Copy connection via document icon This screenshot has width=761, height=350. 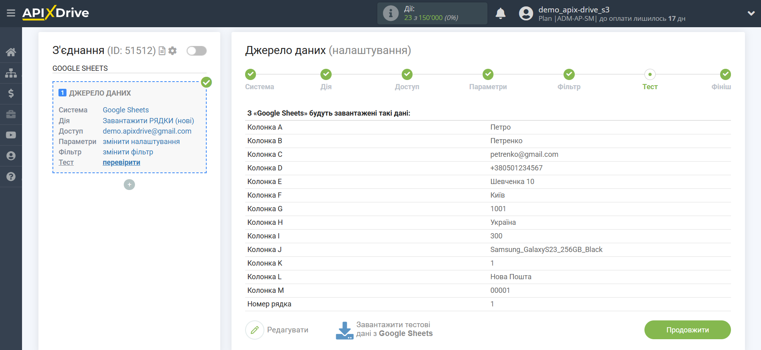162,51
